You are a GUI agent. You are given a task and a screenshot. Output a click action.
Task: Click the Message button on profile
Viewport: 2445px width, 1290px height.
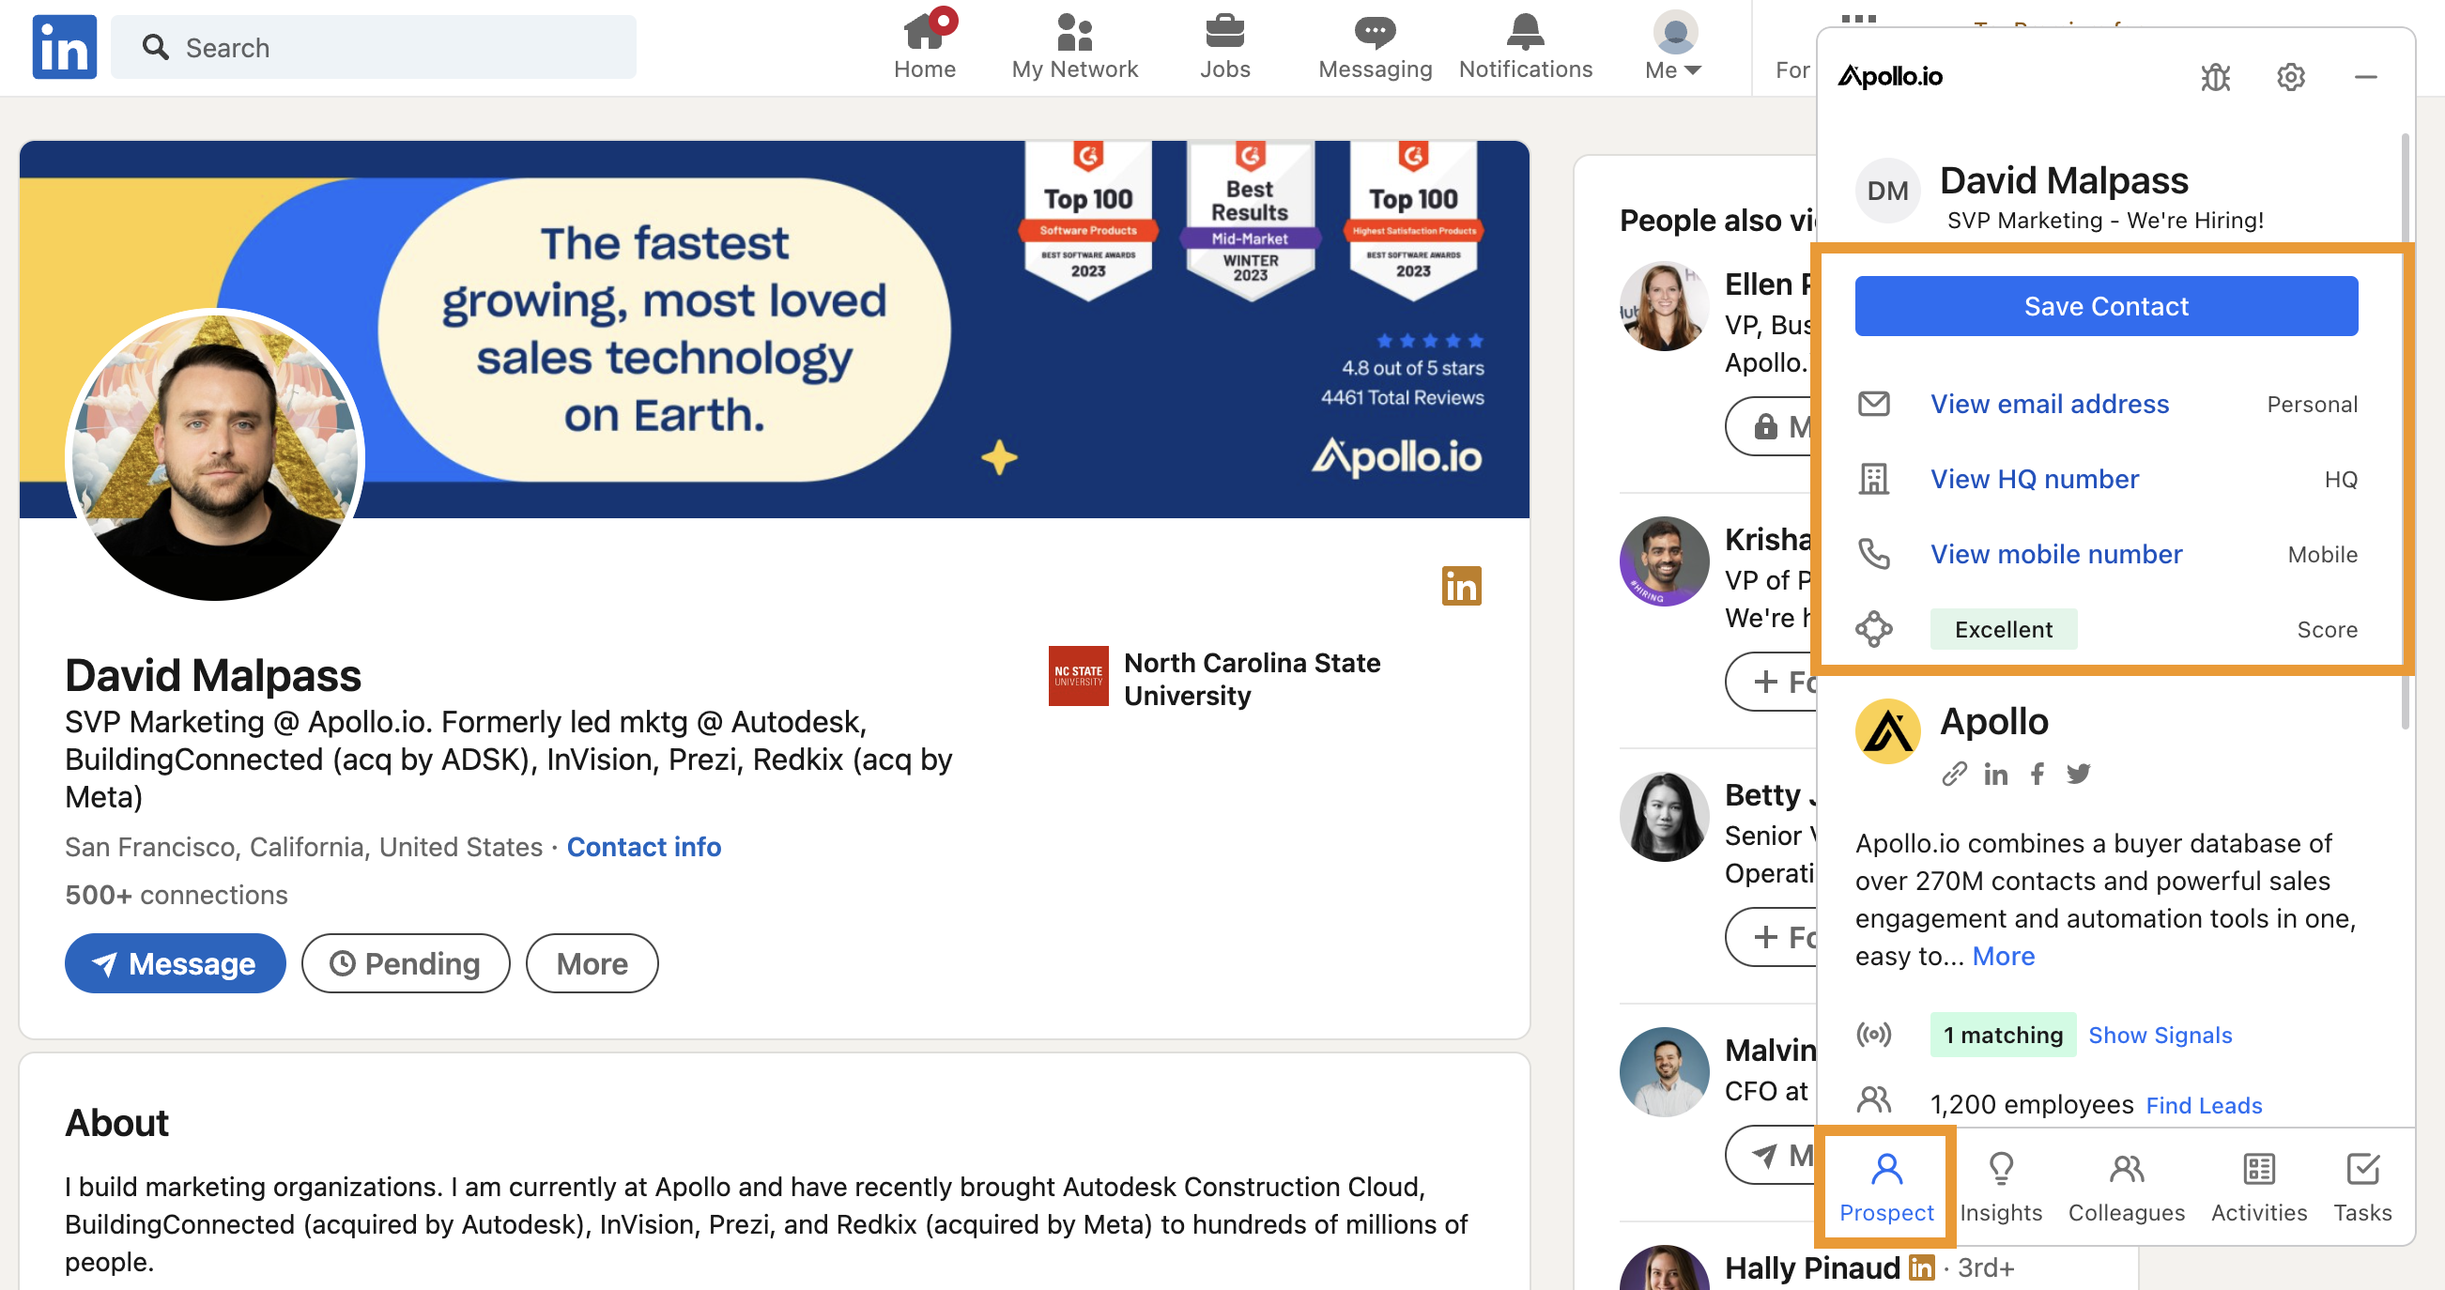click(x=175, y=963)
